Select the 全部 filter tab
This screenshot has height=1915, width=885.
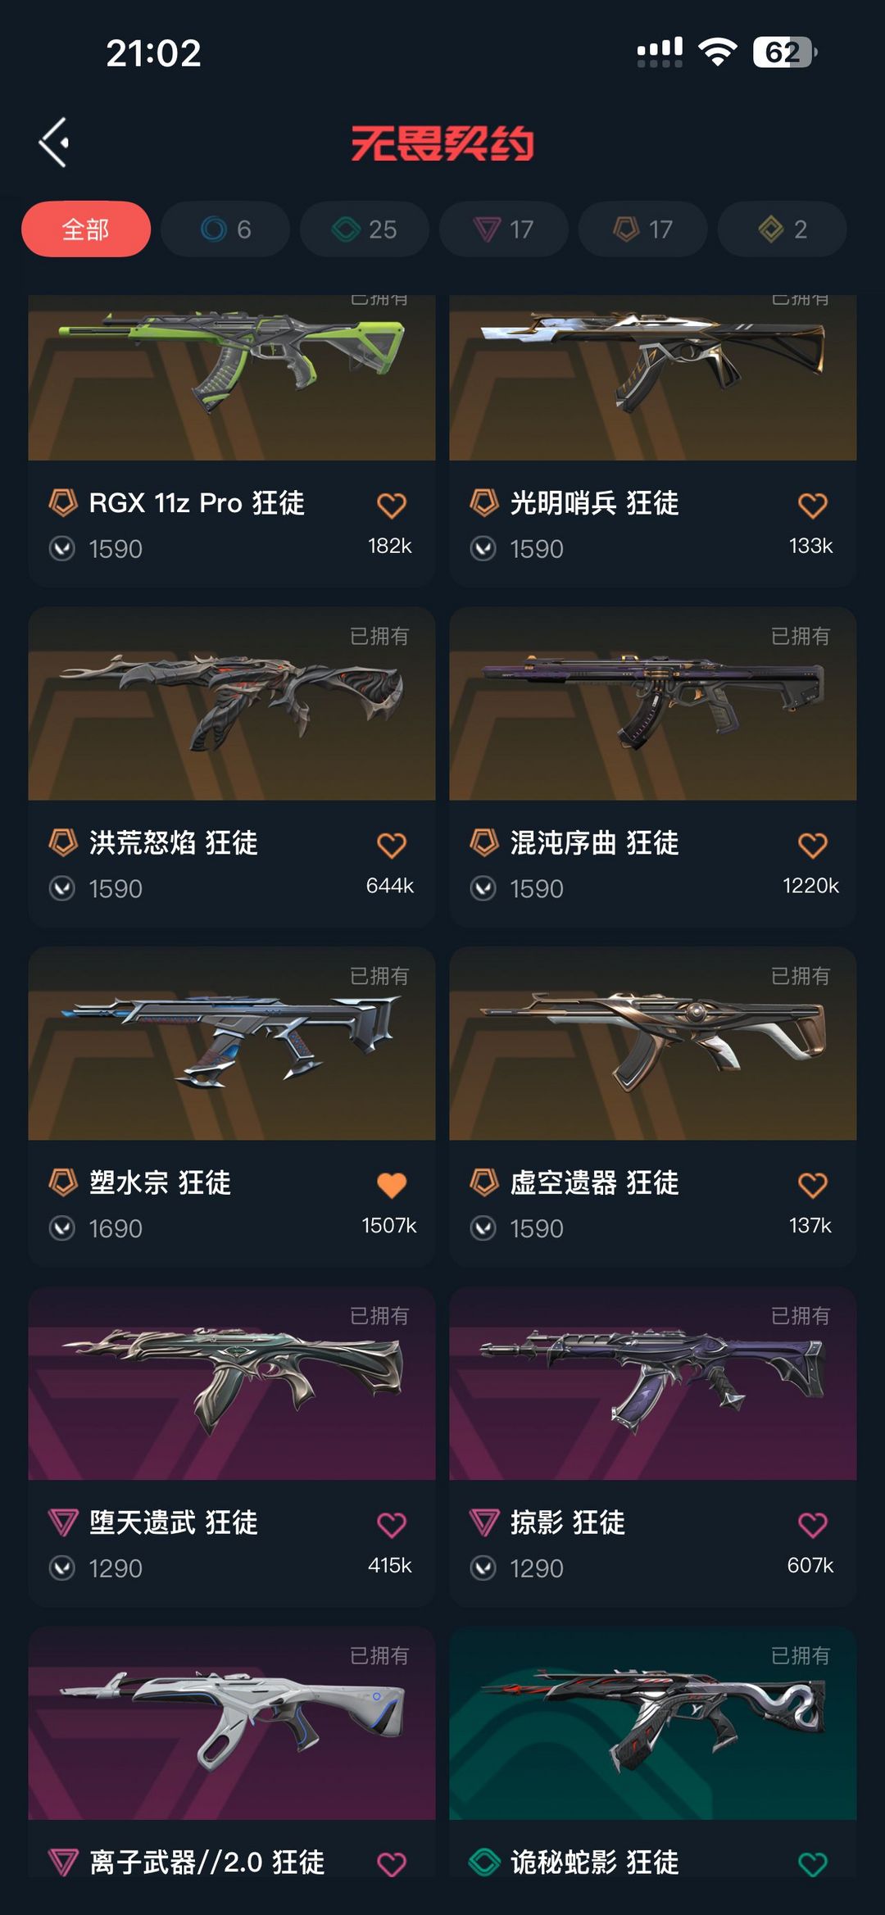click(x=86, y=229)
